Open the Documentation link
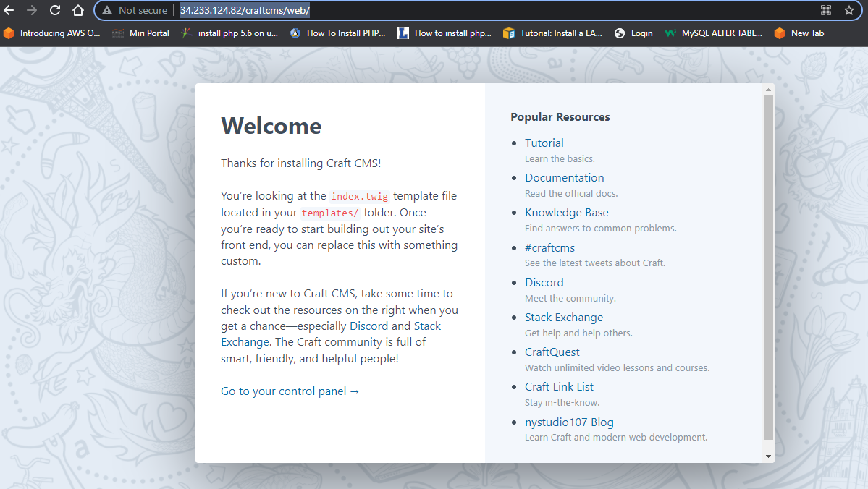Image resolution: width=868 pixels, height=489 pixels. 564,178
